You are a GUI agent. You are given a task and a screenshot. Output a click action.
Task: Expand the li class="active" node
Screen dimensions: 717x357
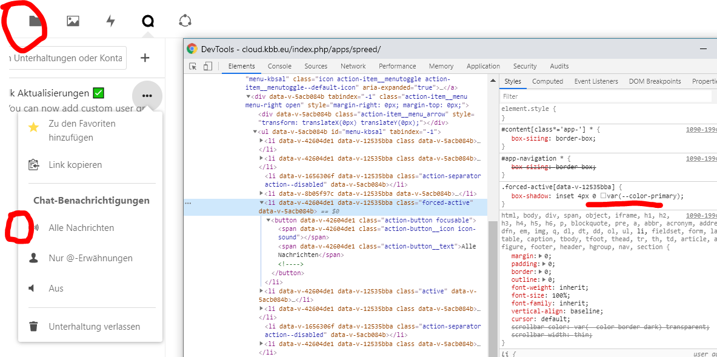[x=262, y=291]
